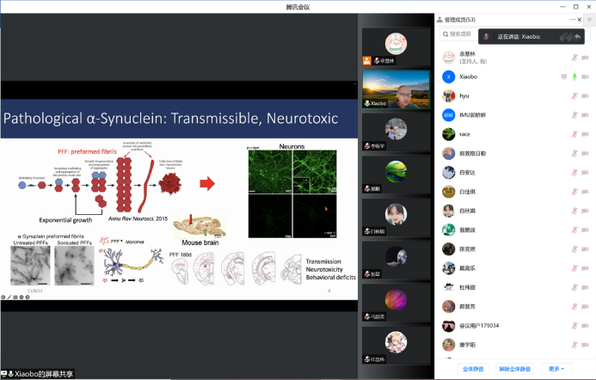
Task: Click 康宇阳's muted microphone icon
Action: pos(574,345)
